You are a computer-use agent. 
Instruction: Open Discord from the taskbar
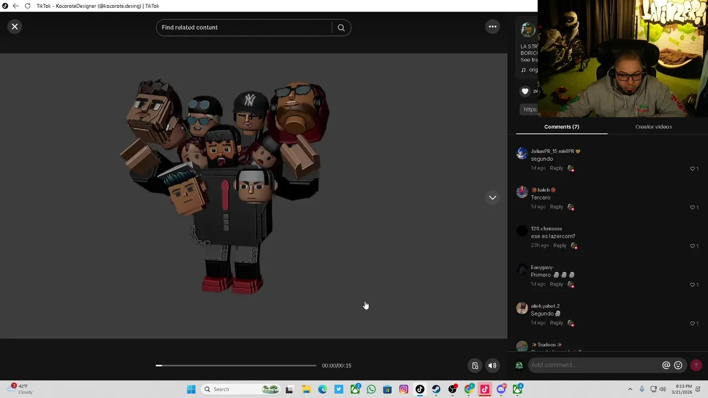click(501, 390)
